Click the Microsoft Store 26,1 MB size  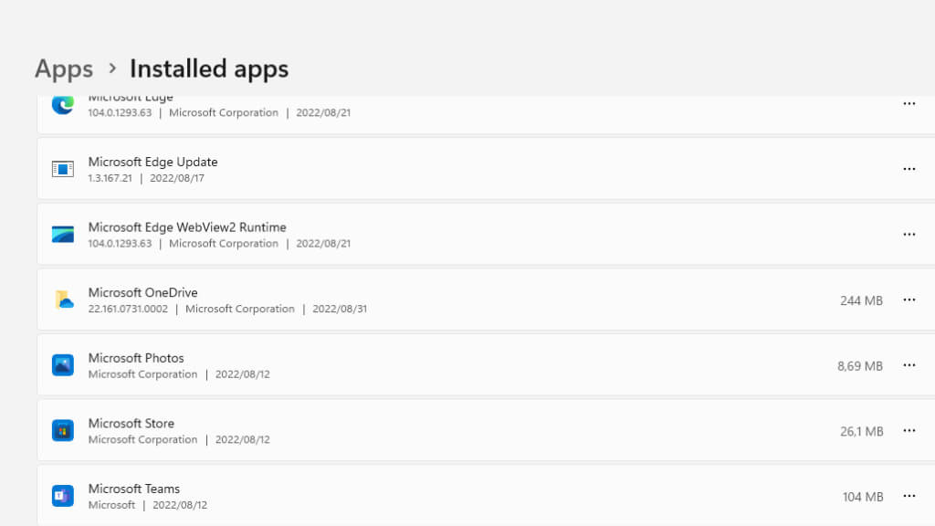click(861, 431)
